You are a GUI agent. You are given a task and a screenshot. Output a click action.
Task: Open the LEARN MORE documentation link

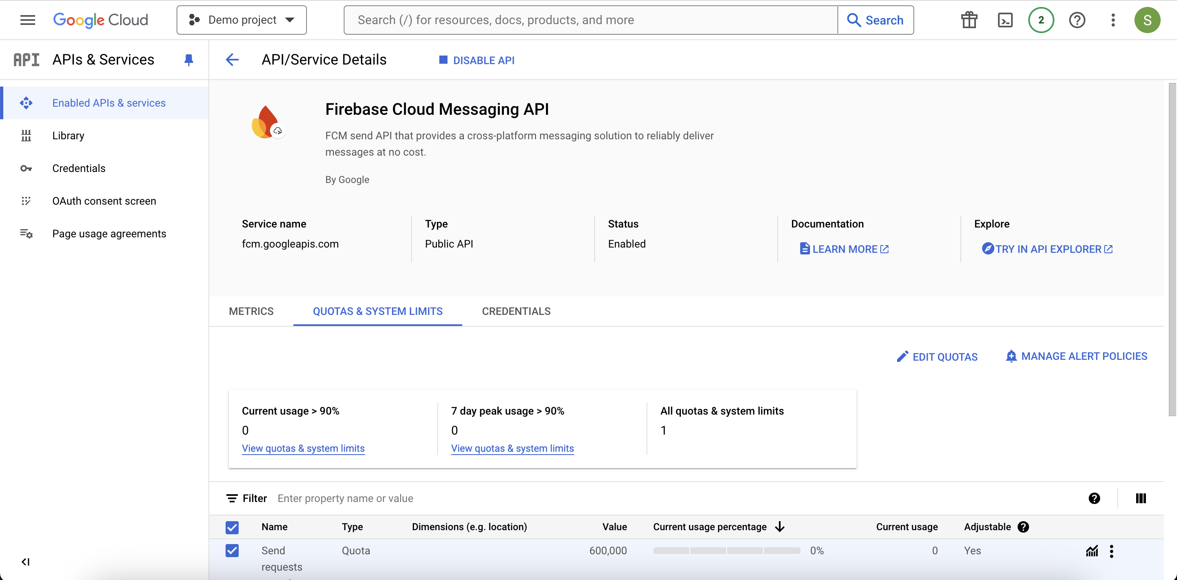click(x=844, y=249)
